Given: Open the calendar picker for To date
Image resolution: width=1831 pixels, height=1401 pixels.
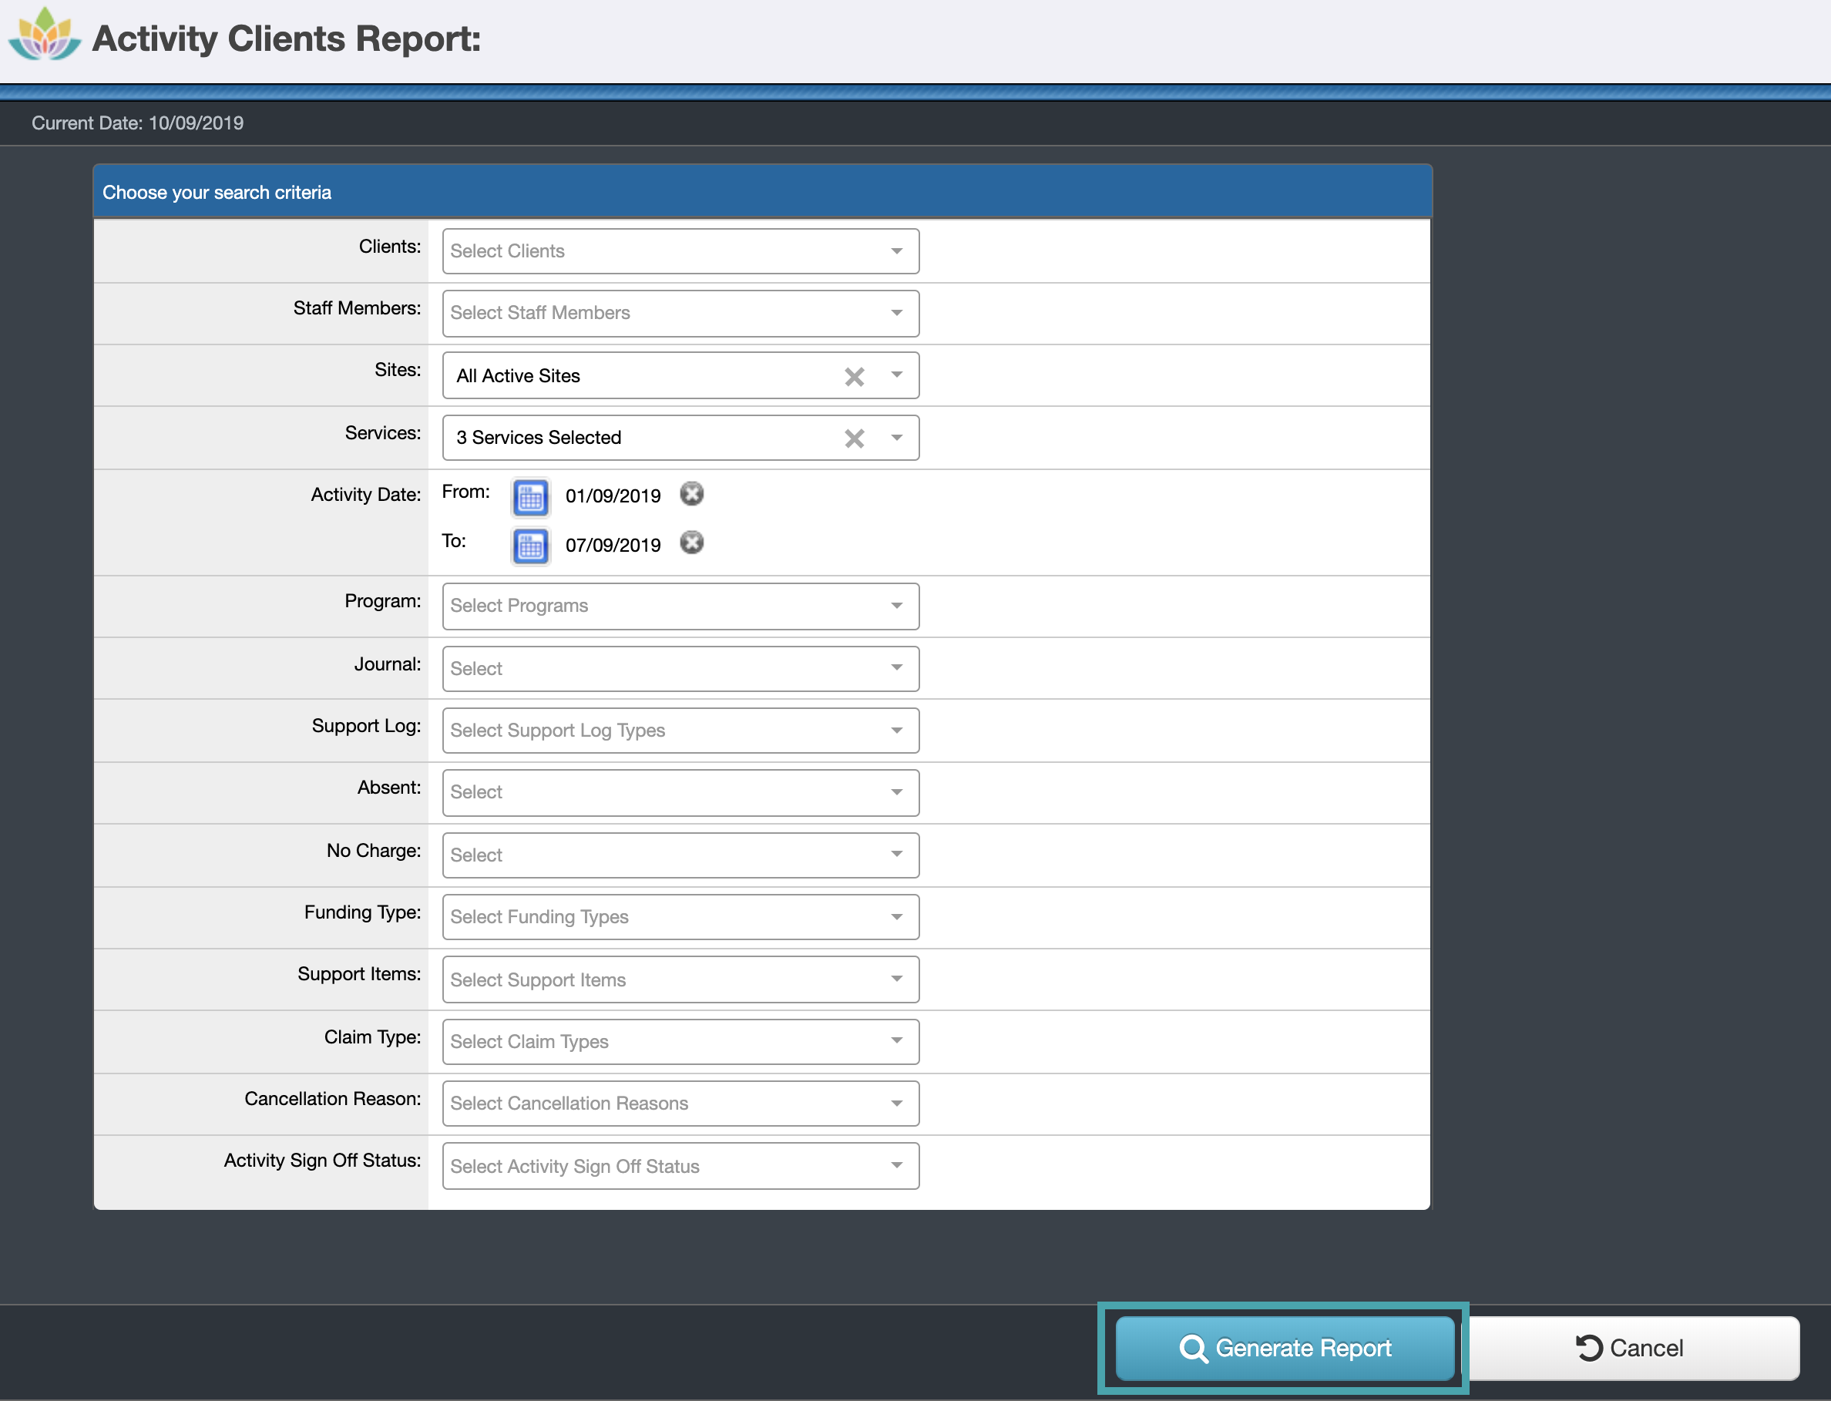Looking at the screenshot, I should 530,546.
